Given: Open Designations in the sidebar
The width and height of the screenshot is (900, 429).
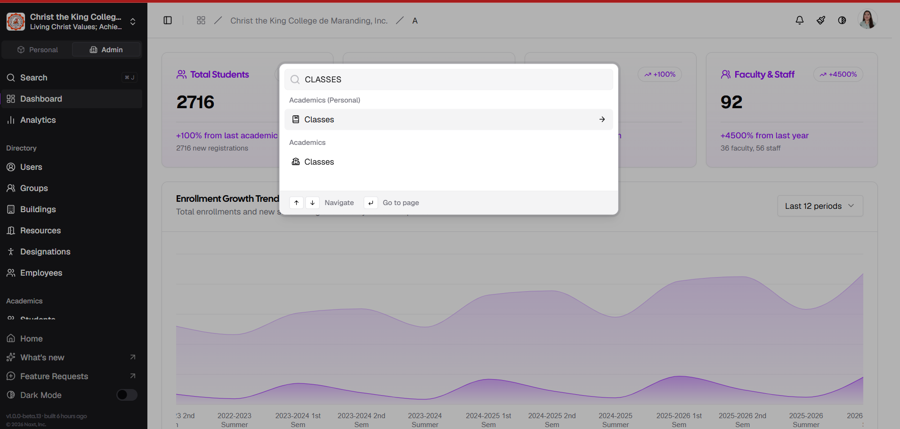Looking at the screenshot, I should (x=72, y=252).
